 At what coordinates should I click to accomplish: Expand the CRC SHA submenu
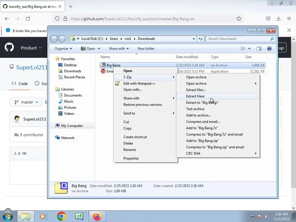tap(218, 153)
